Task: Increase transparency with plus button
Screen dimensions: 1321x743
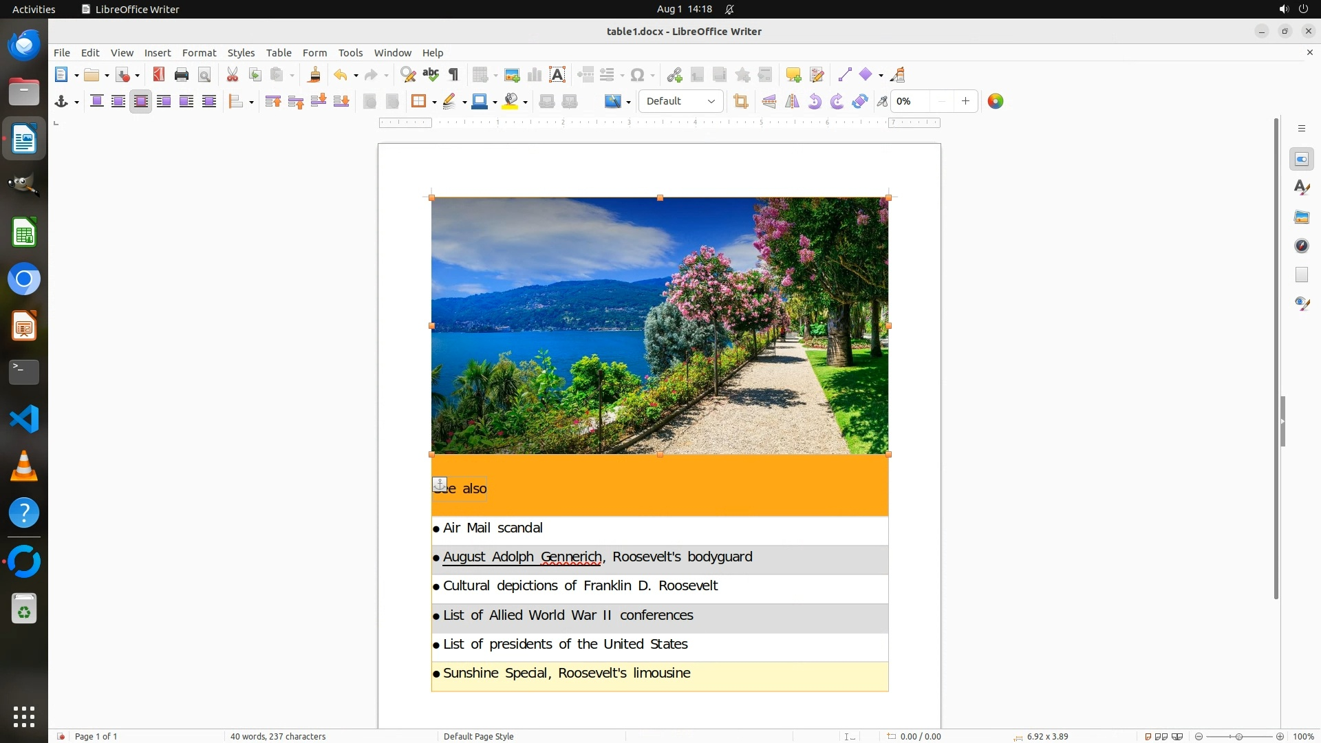Action: 966,102
